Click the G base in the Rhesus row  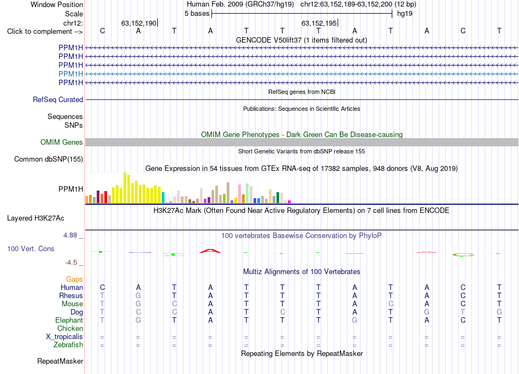(138, 295)
